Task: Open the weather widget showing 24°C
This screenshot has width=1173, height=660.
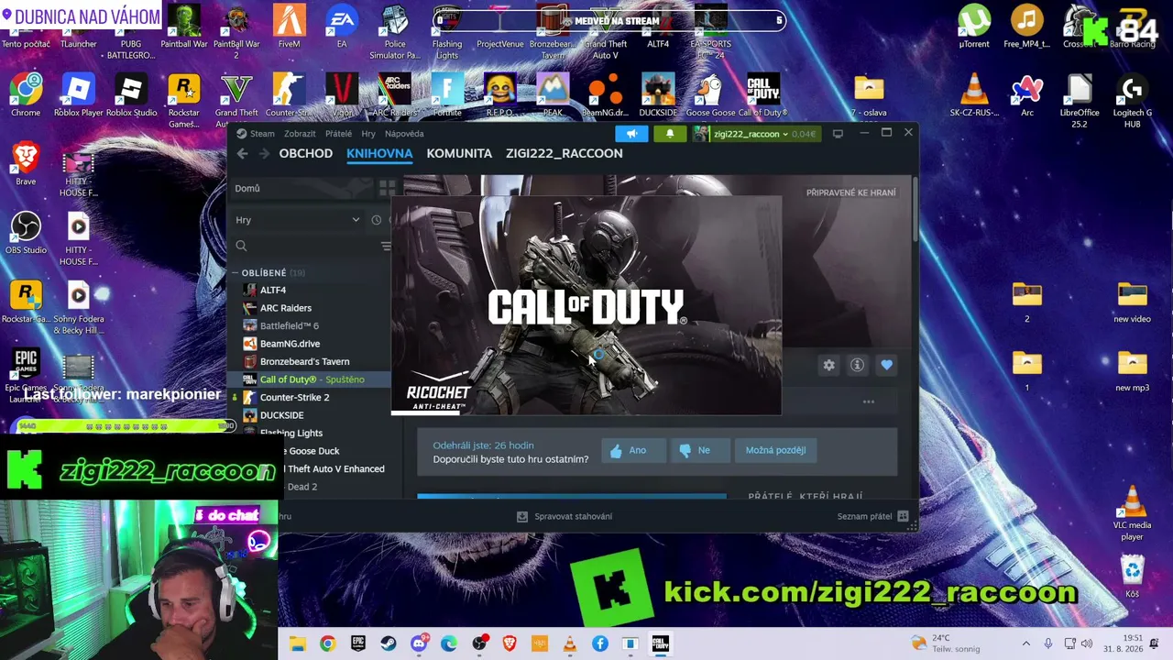Action: coord(945,643)
